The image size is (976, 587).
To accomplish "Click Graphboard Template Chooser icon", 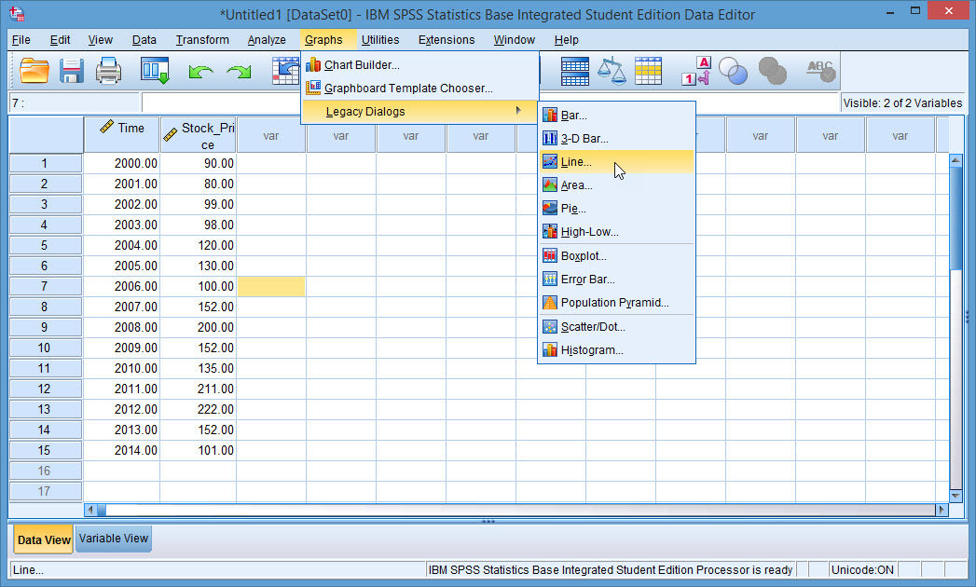I will [313, 88].
